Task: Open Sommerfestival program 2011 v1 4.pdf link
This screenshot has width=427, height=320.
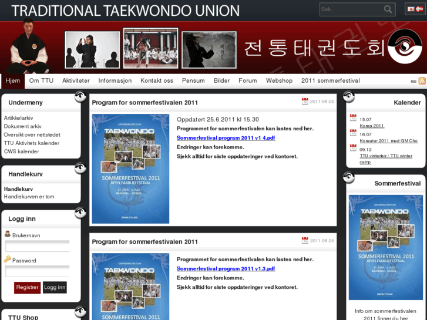Action: (226, 138)
